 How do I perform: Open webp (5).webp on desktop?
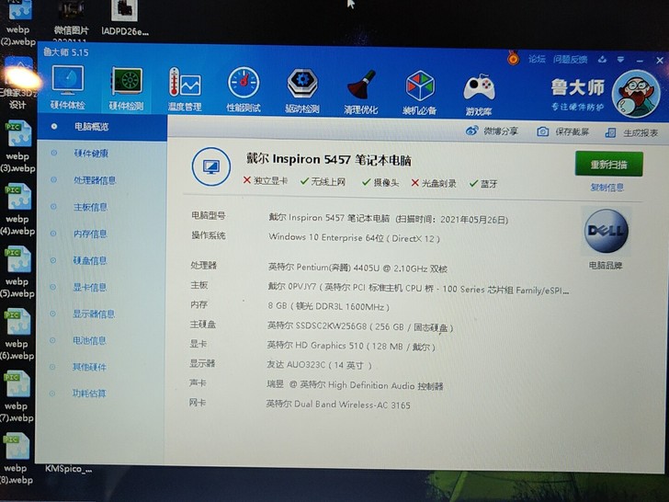17,272
